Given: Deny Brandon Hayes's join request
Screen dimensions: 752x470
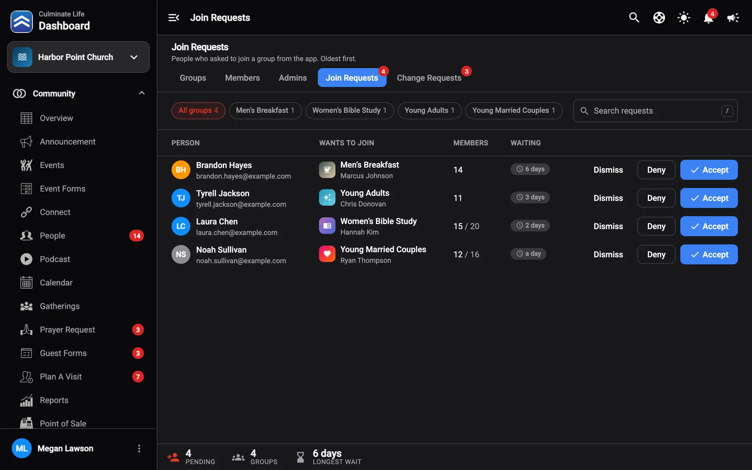Looking at the screenshot, I should 656,170.
